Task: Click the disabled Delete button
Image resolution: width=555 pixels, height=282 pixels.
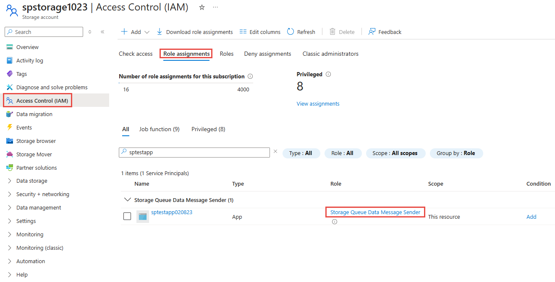Action: point(342,32)
